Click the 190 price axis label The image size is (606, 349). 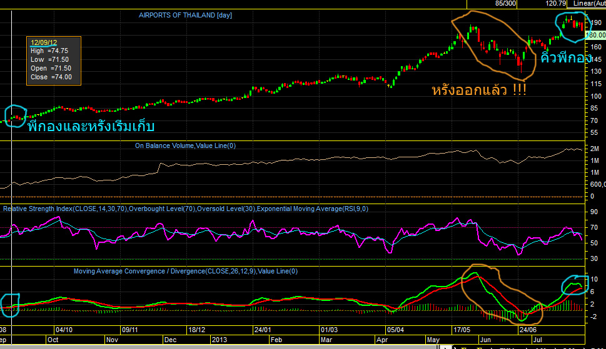tap(597, 22)
